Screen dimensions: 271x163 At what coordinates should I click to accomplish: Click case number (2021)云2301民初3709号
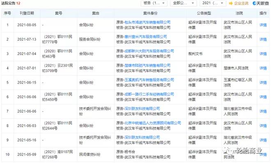pos(57,68)
